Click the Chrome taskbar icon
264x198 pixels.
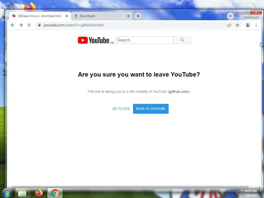tap(55, 193)
